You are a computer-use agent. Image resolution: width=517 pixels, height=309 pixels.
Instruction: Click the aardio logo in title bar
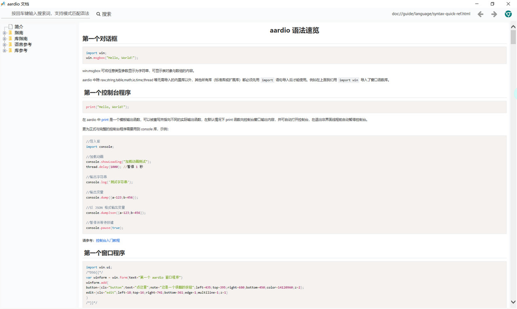3,4
